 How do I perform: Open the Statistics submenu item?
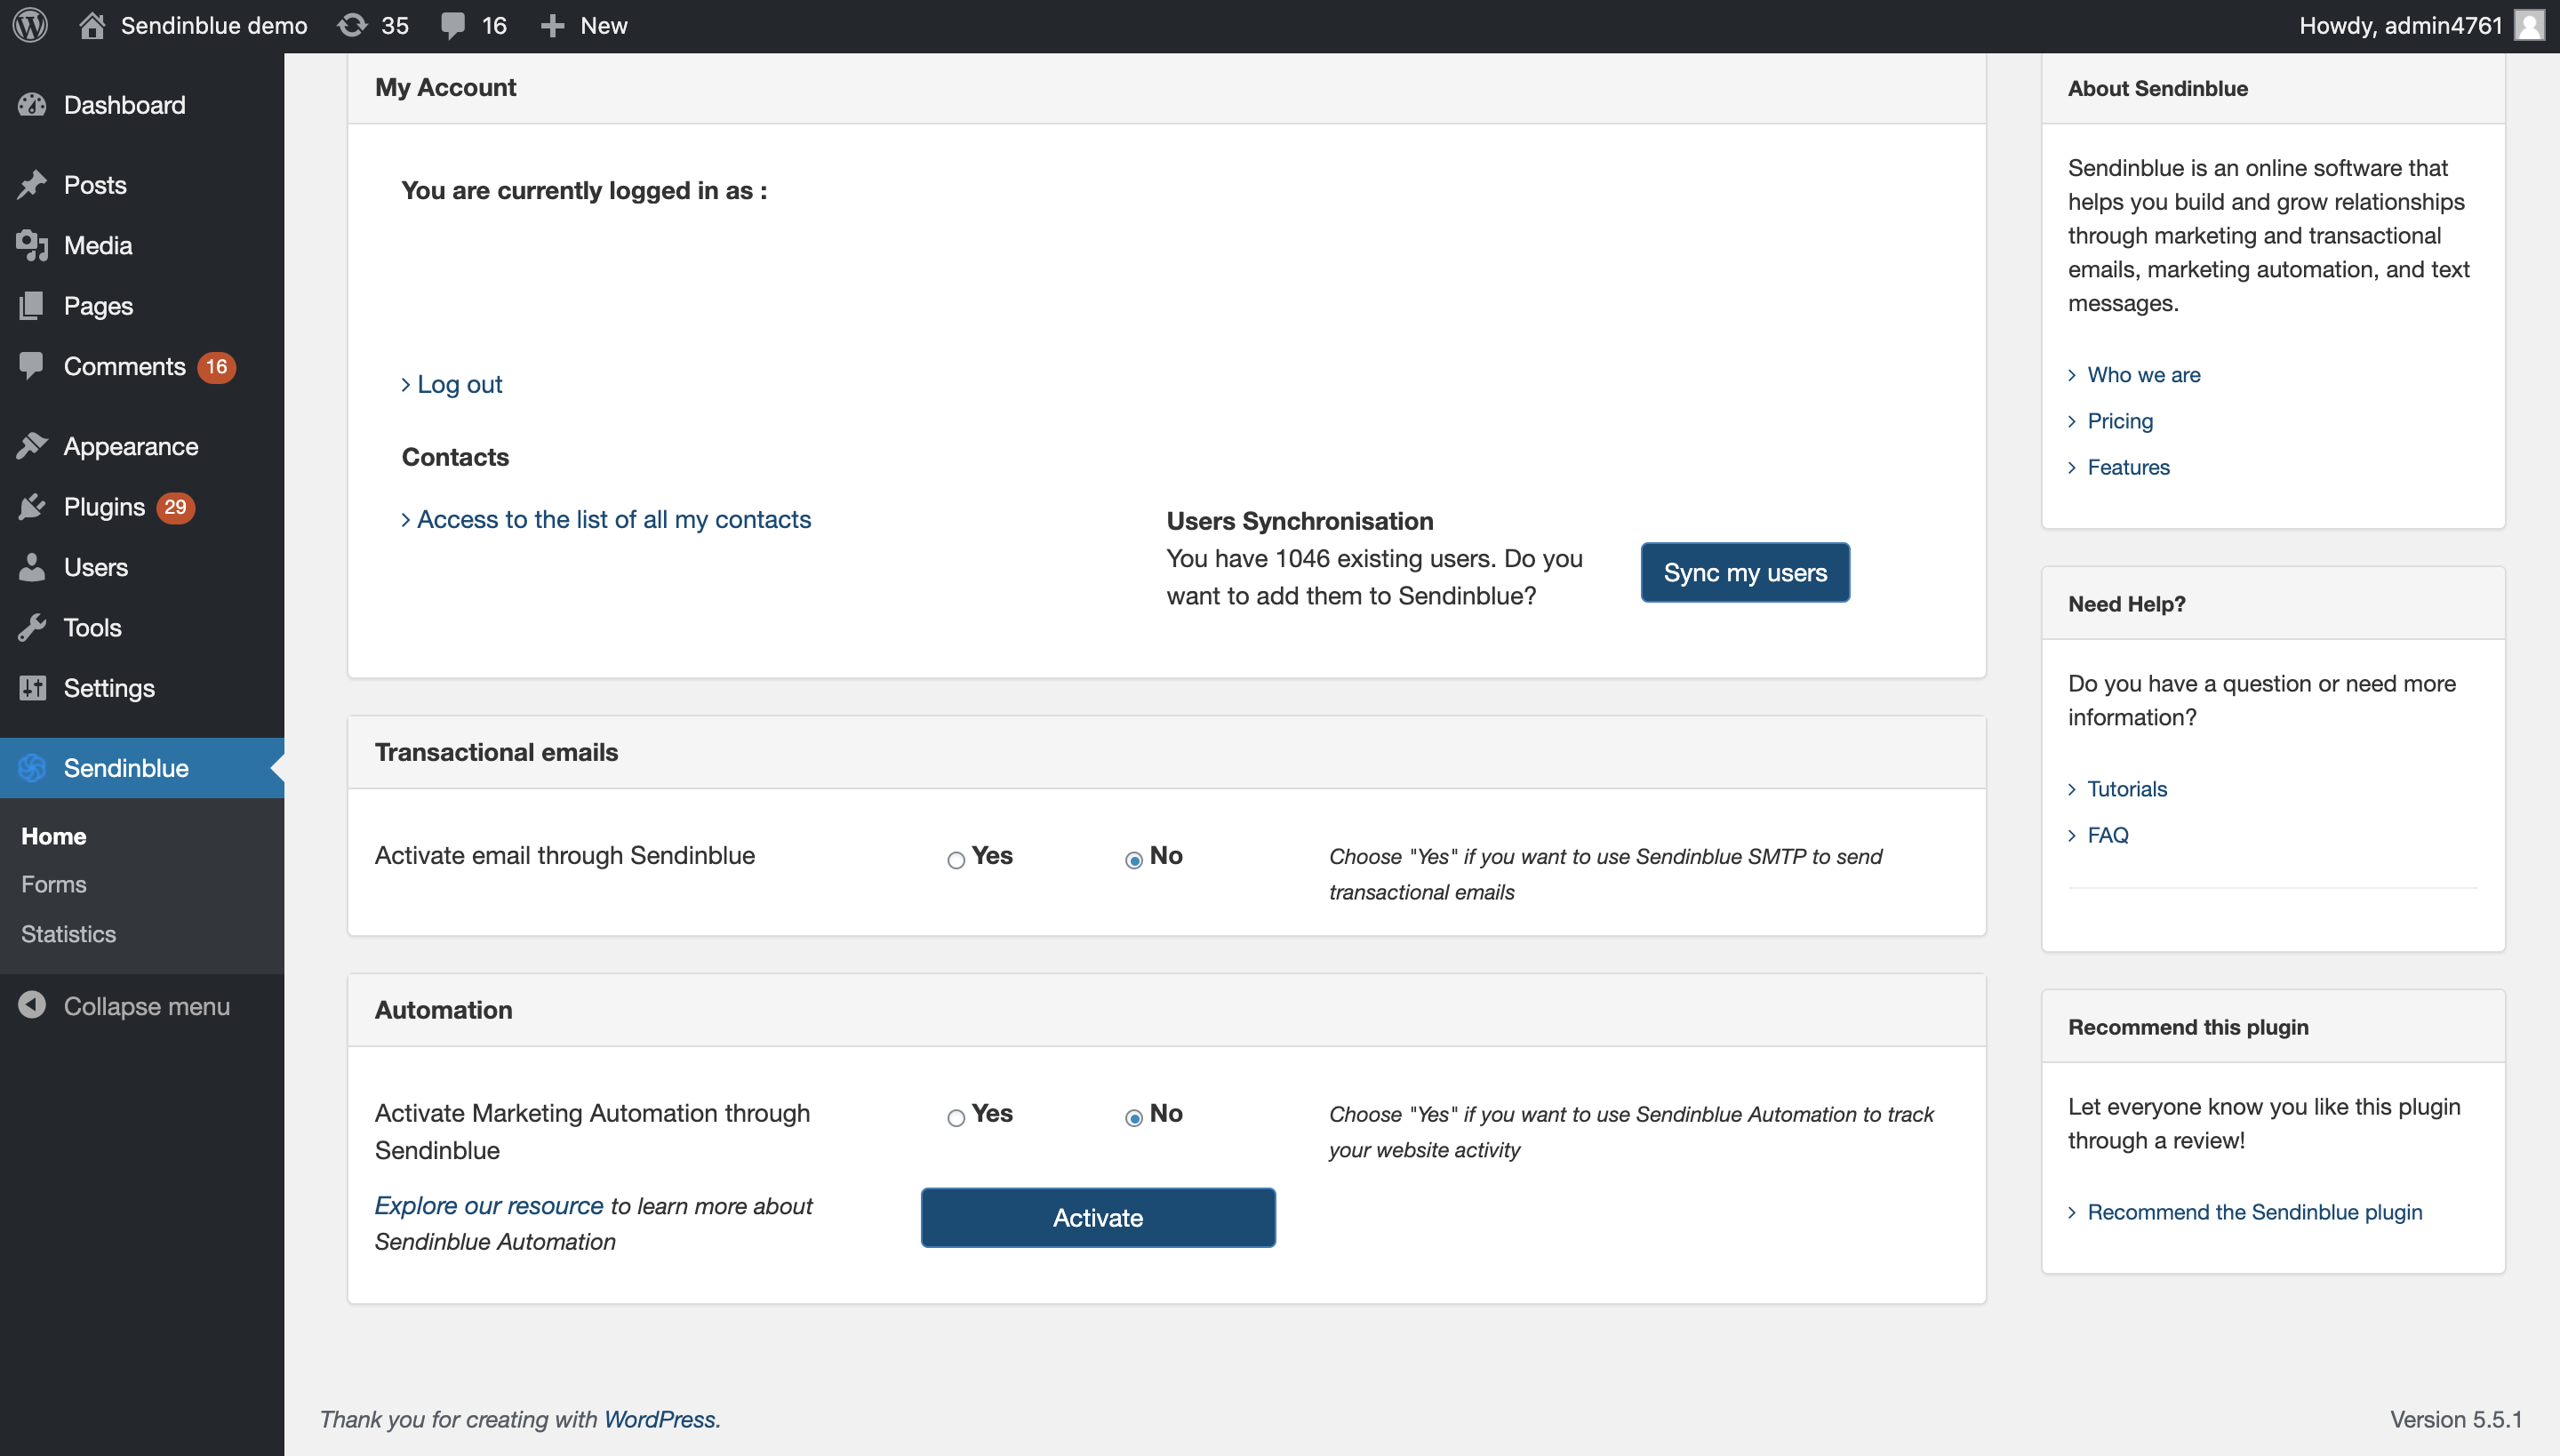[x=68, y=934]
